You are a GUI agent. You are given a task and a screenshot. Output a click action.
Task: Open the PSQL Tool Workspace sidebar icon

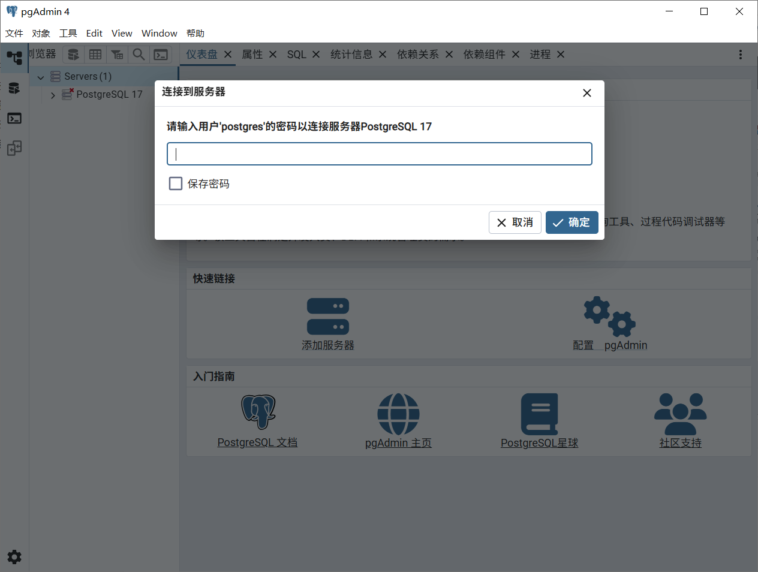tap(14, 118)
